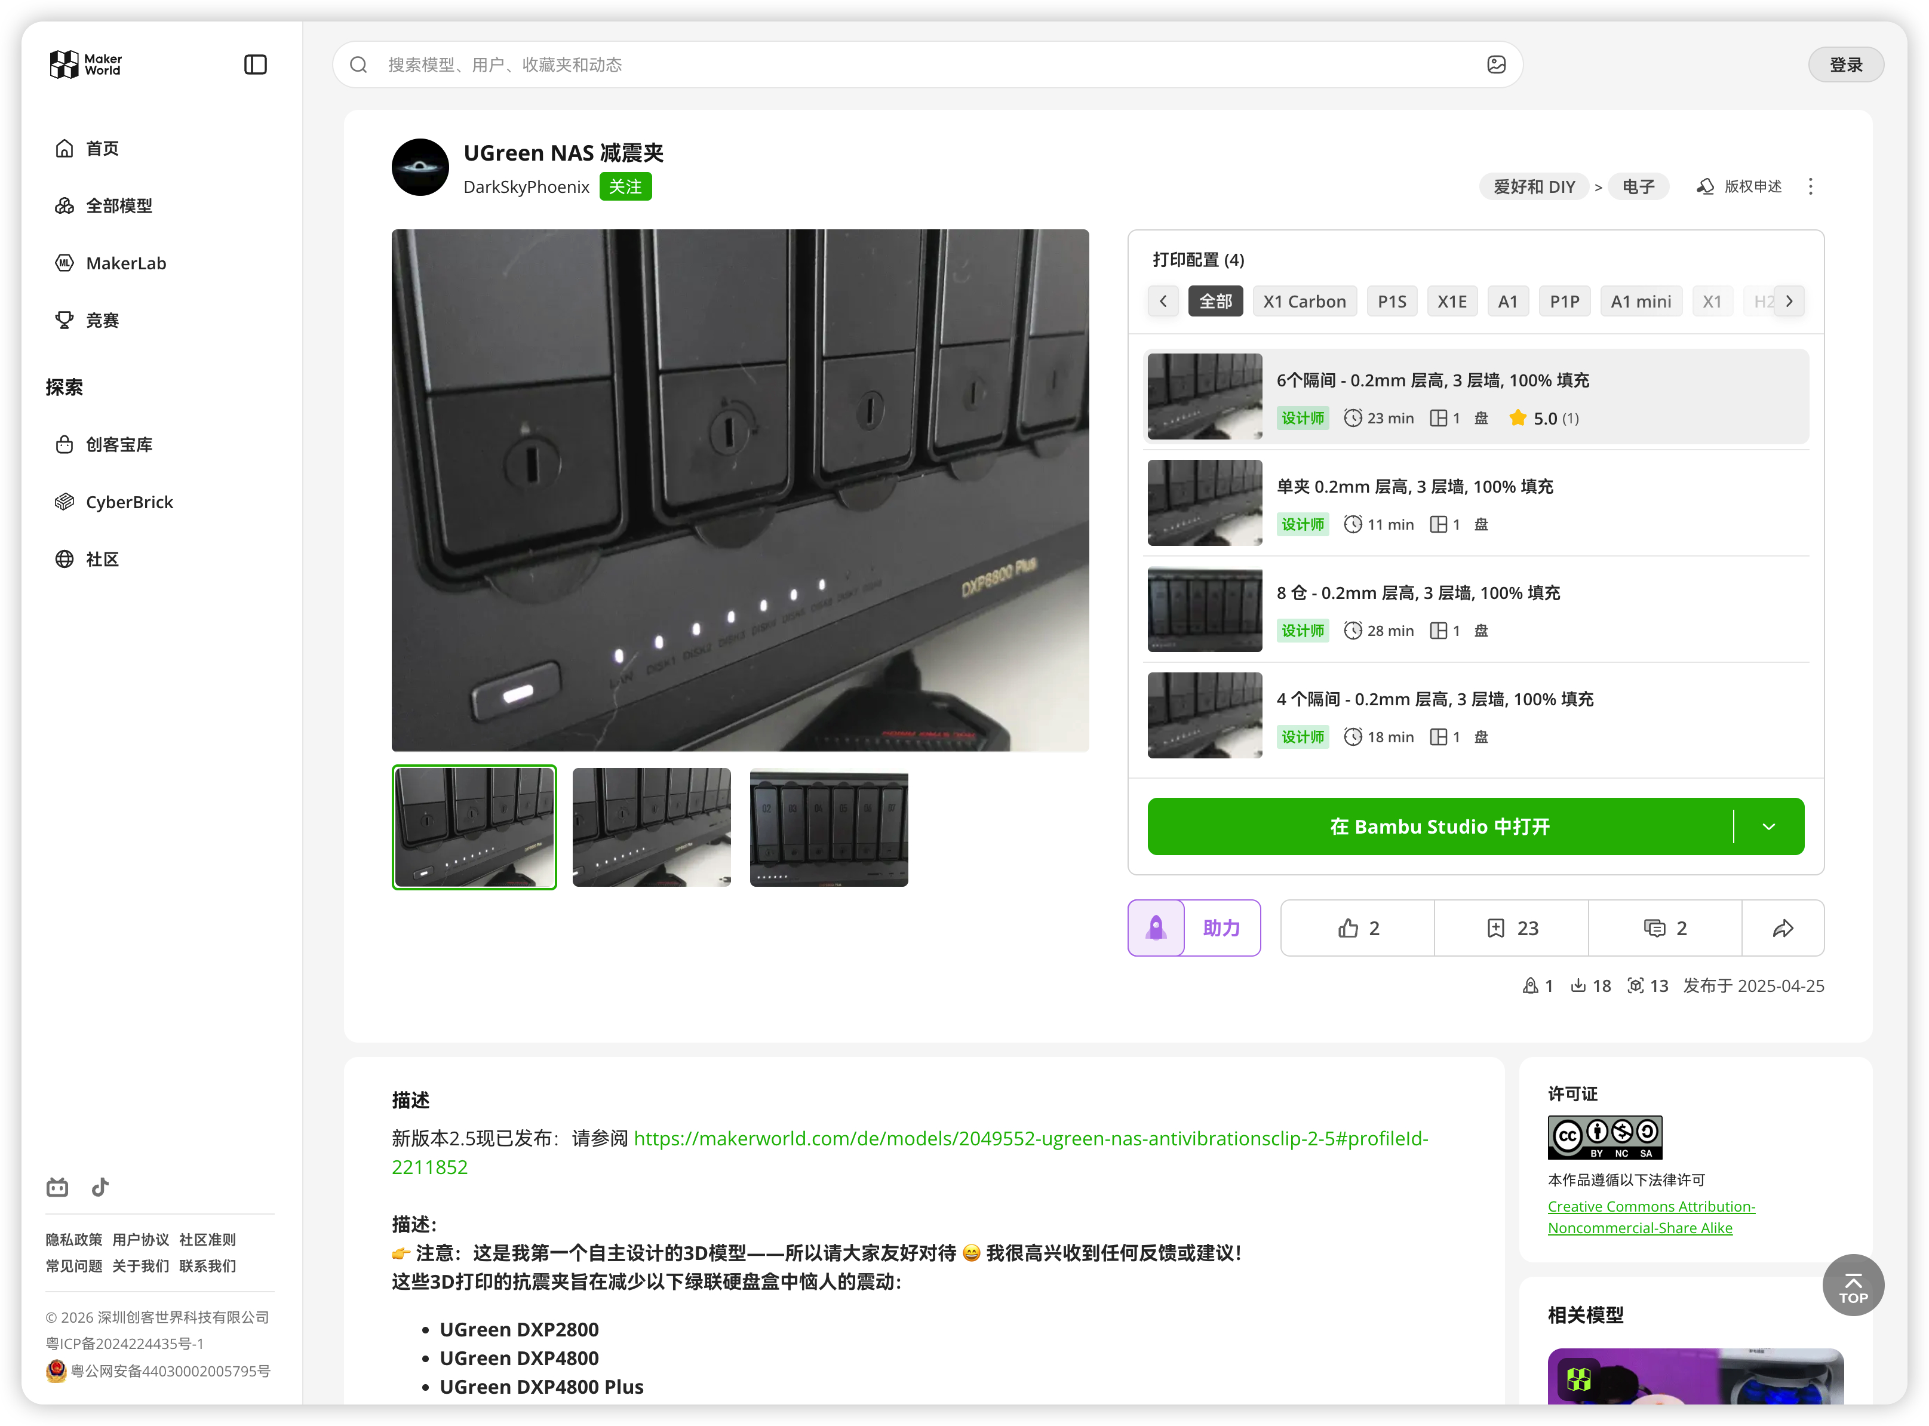Open the three-dot more options menu
Image resolution: width=1929 pixels, height=1426 pixels.
coord(1810,186)
